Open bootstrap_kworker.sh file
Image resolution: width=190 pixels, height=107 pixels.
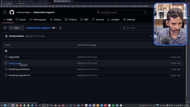(19, 75)
